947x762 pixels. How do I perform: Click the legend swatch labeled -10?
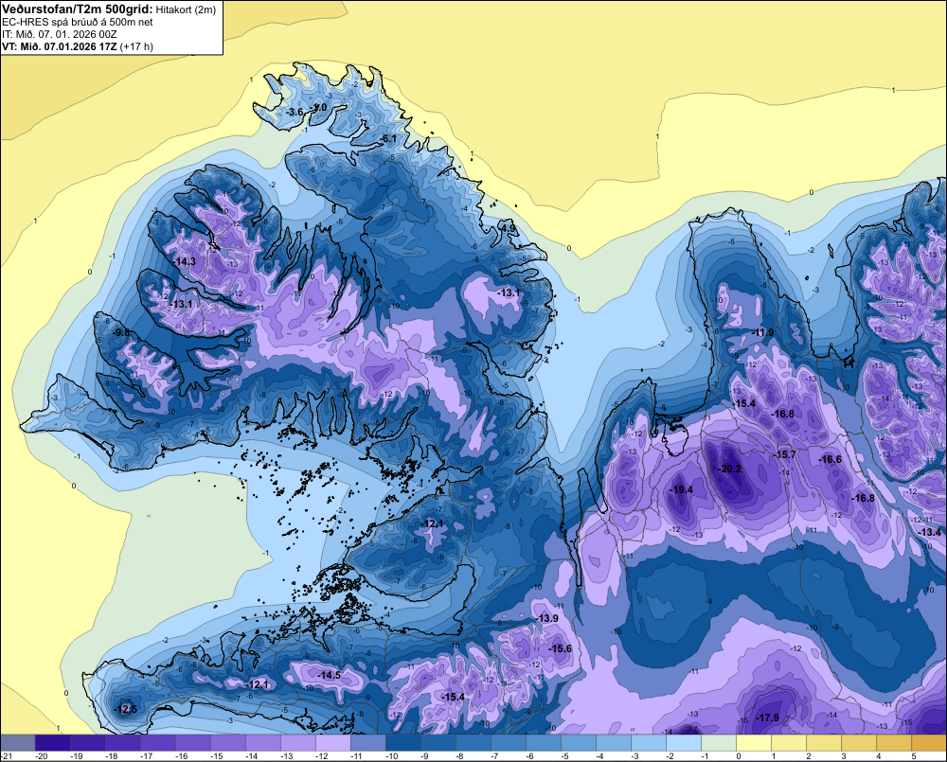(x=402, y=743)
